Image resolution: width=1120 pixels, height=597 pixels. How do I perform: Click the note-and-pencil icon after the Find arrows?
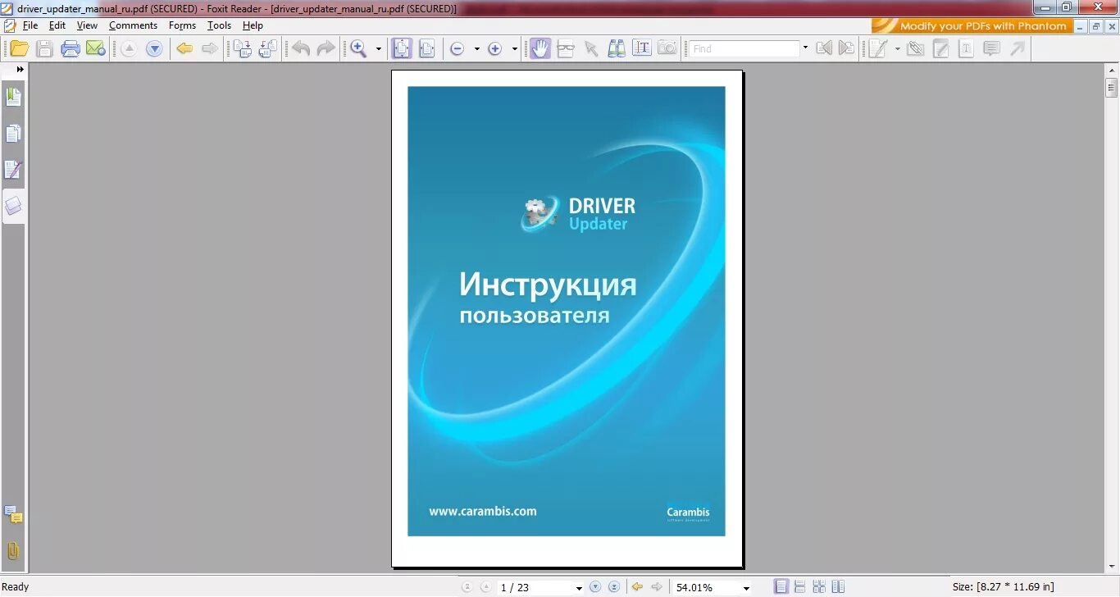coord(878,48)
